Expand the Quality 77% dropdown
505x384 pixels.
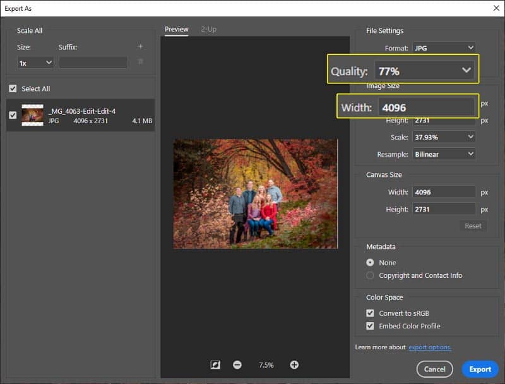(424, 71)
